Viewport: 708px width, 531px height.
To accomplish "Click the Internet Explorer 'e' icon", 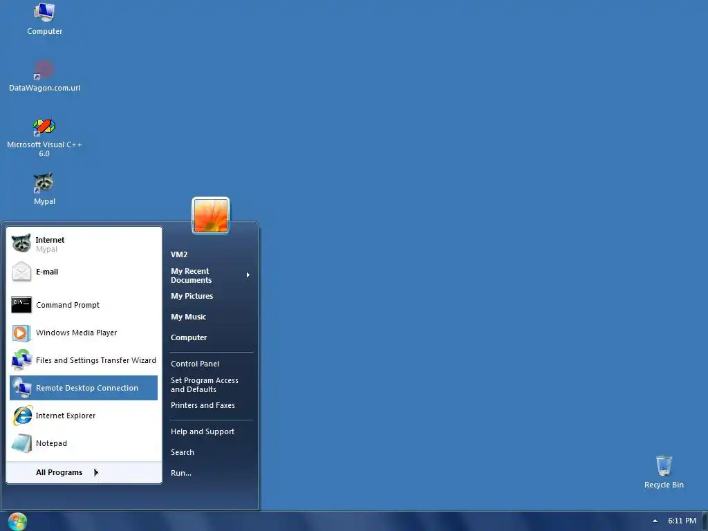I will (22, 416).
